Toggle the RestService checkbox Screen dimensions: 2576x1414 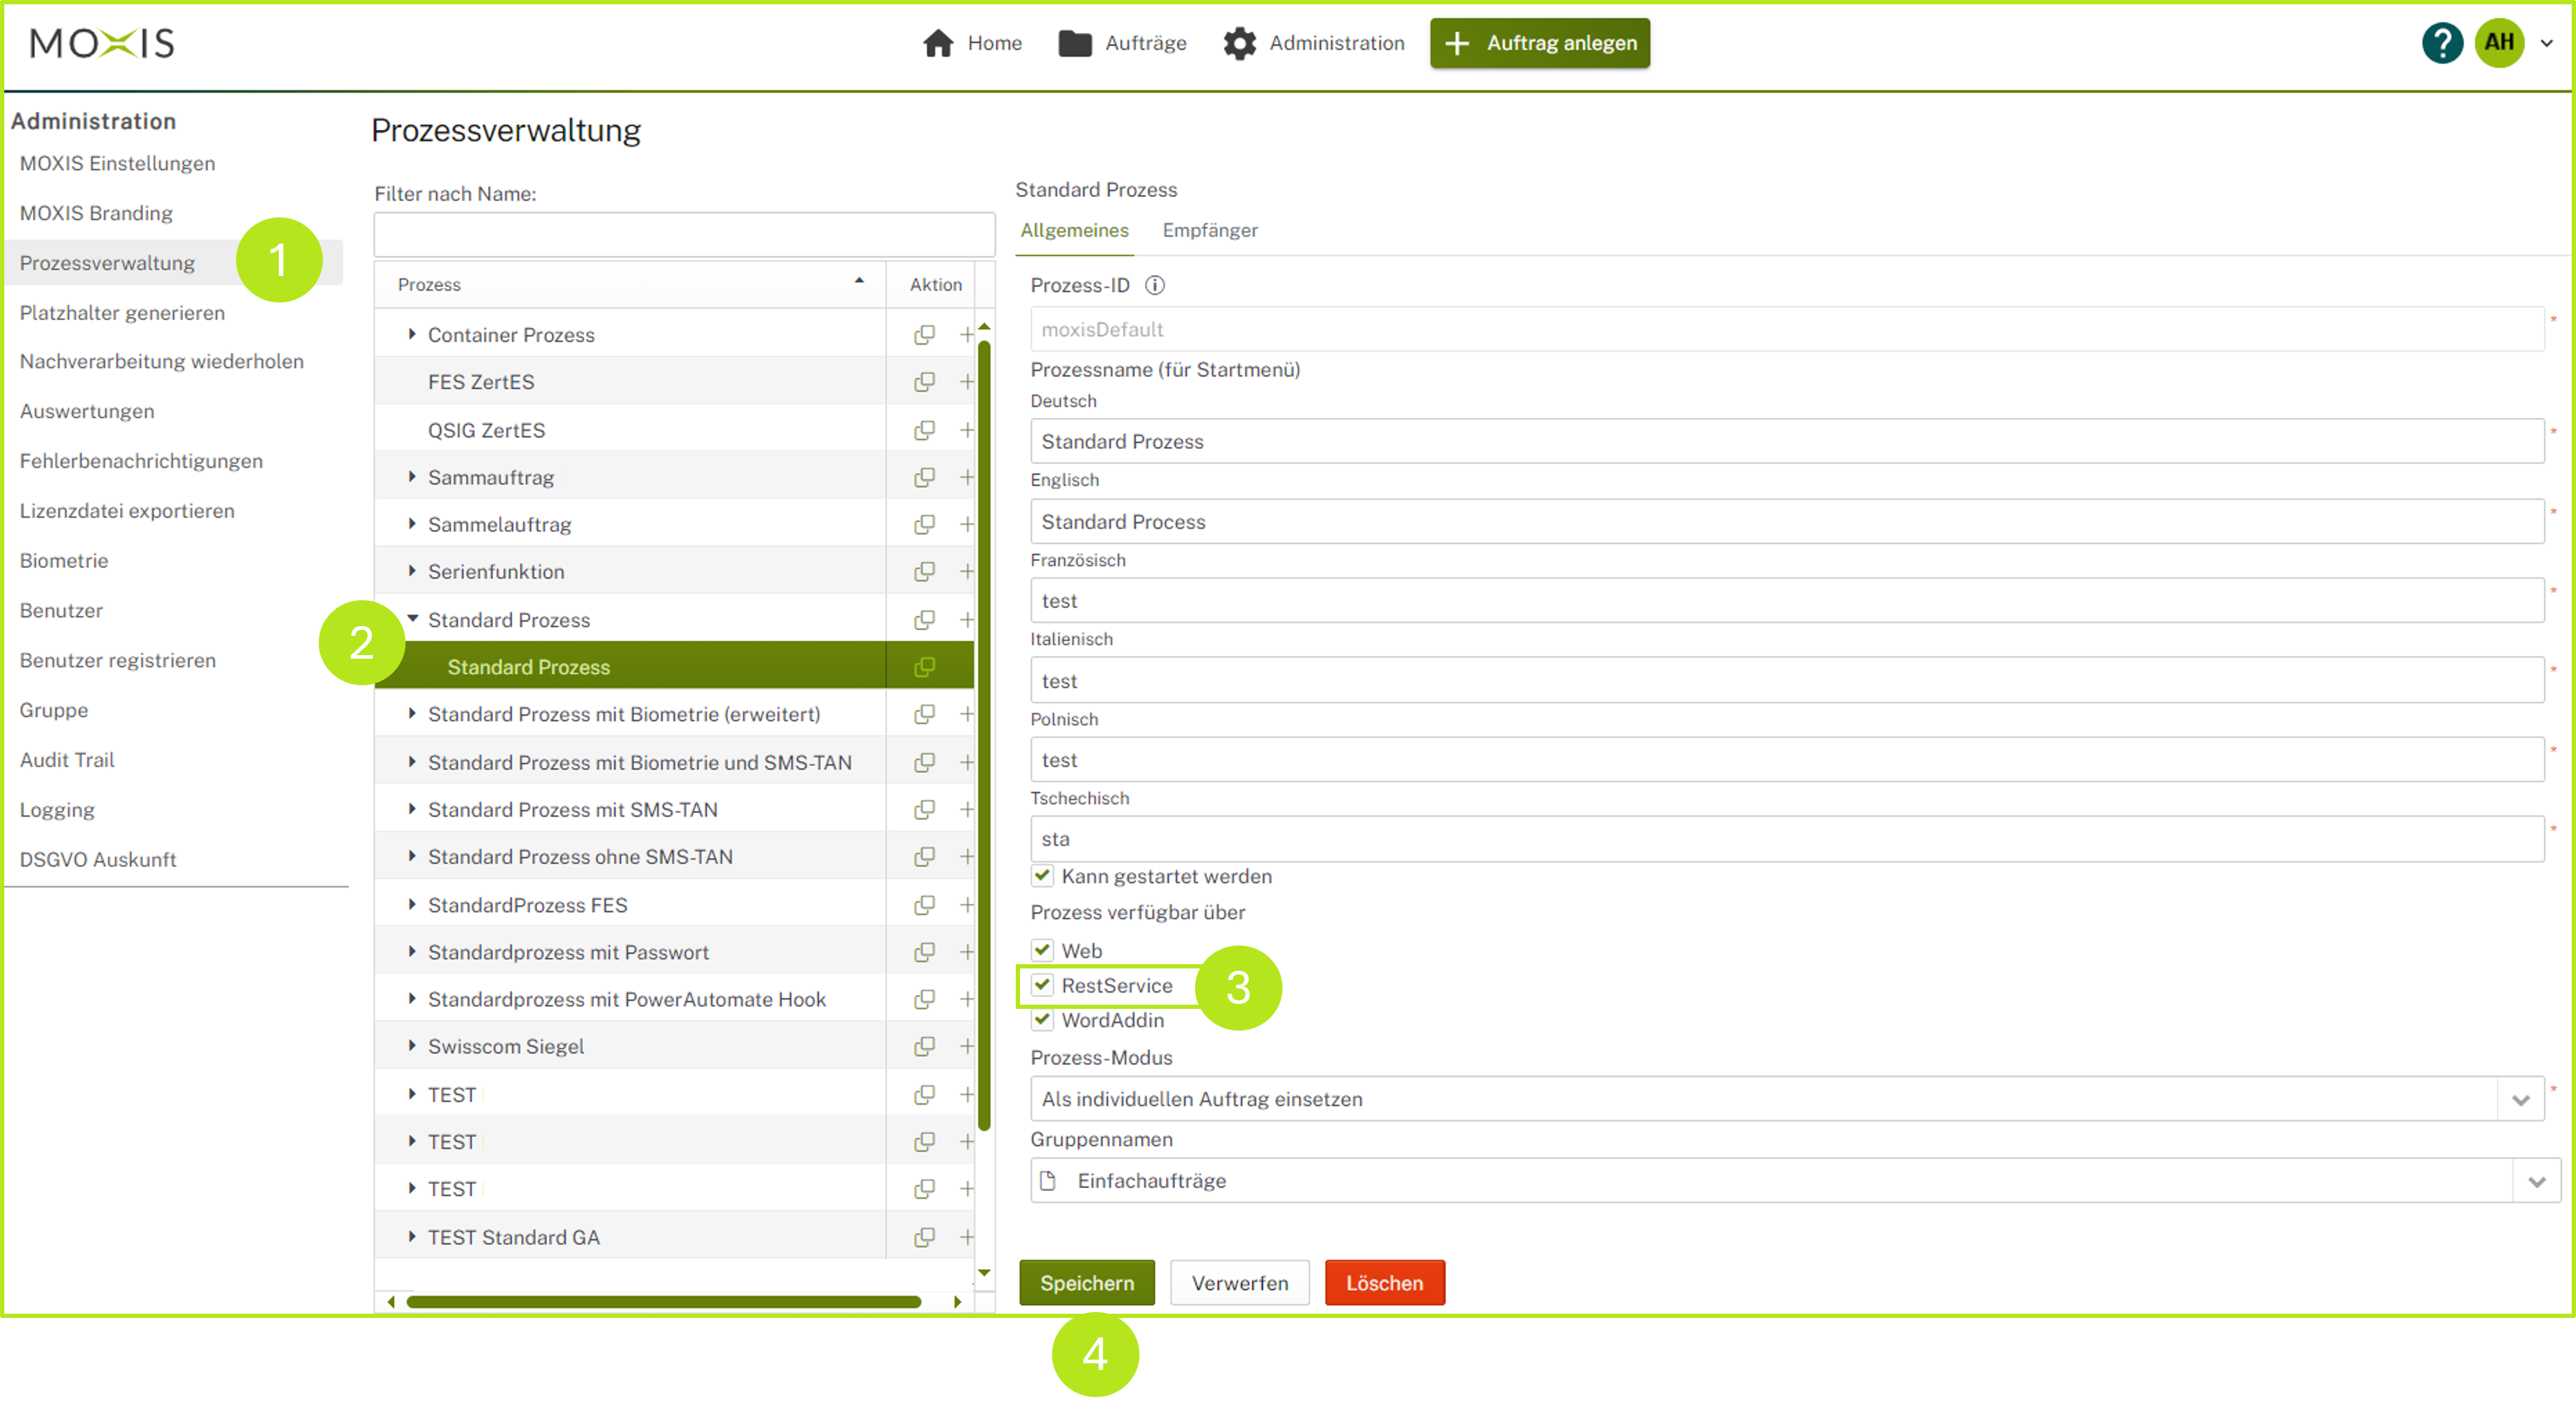coord(1042,985)
